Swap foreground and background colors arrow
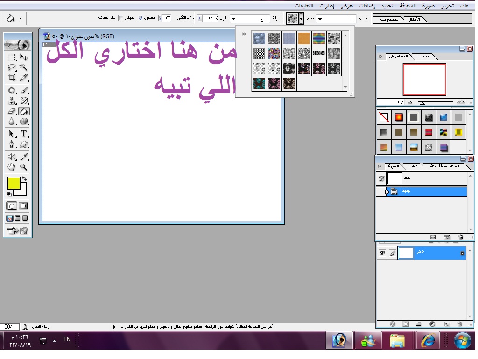Viewport: 478px width, 359px height. tap(24, 179)
